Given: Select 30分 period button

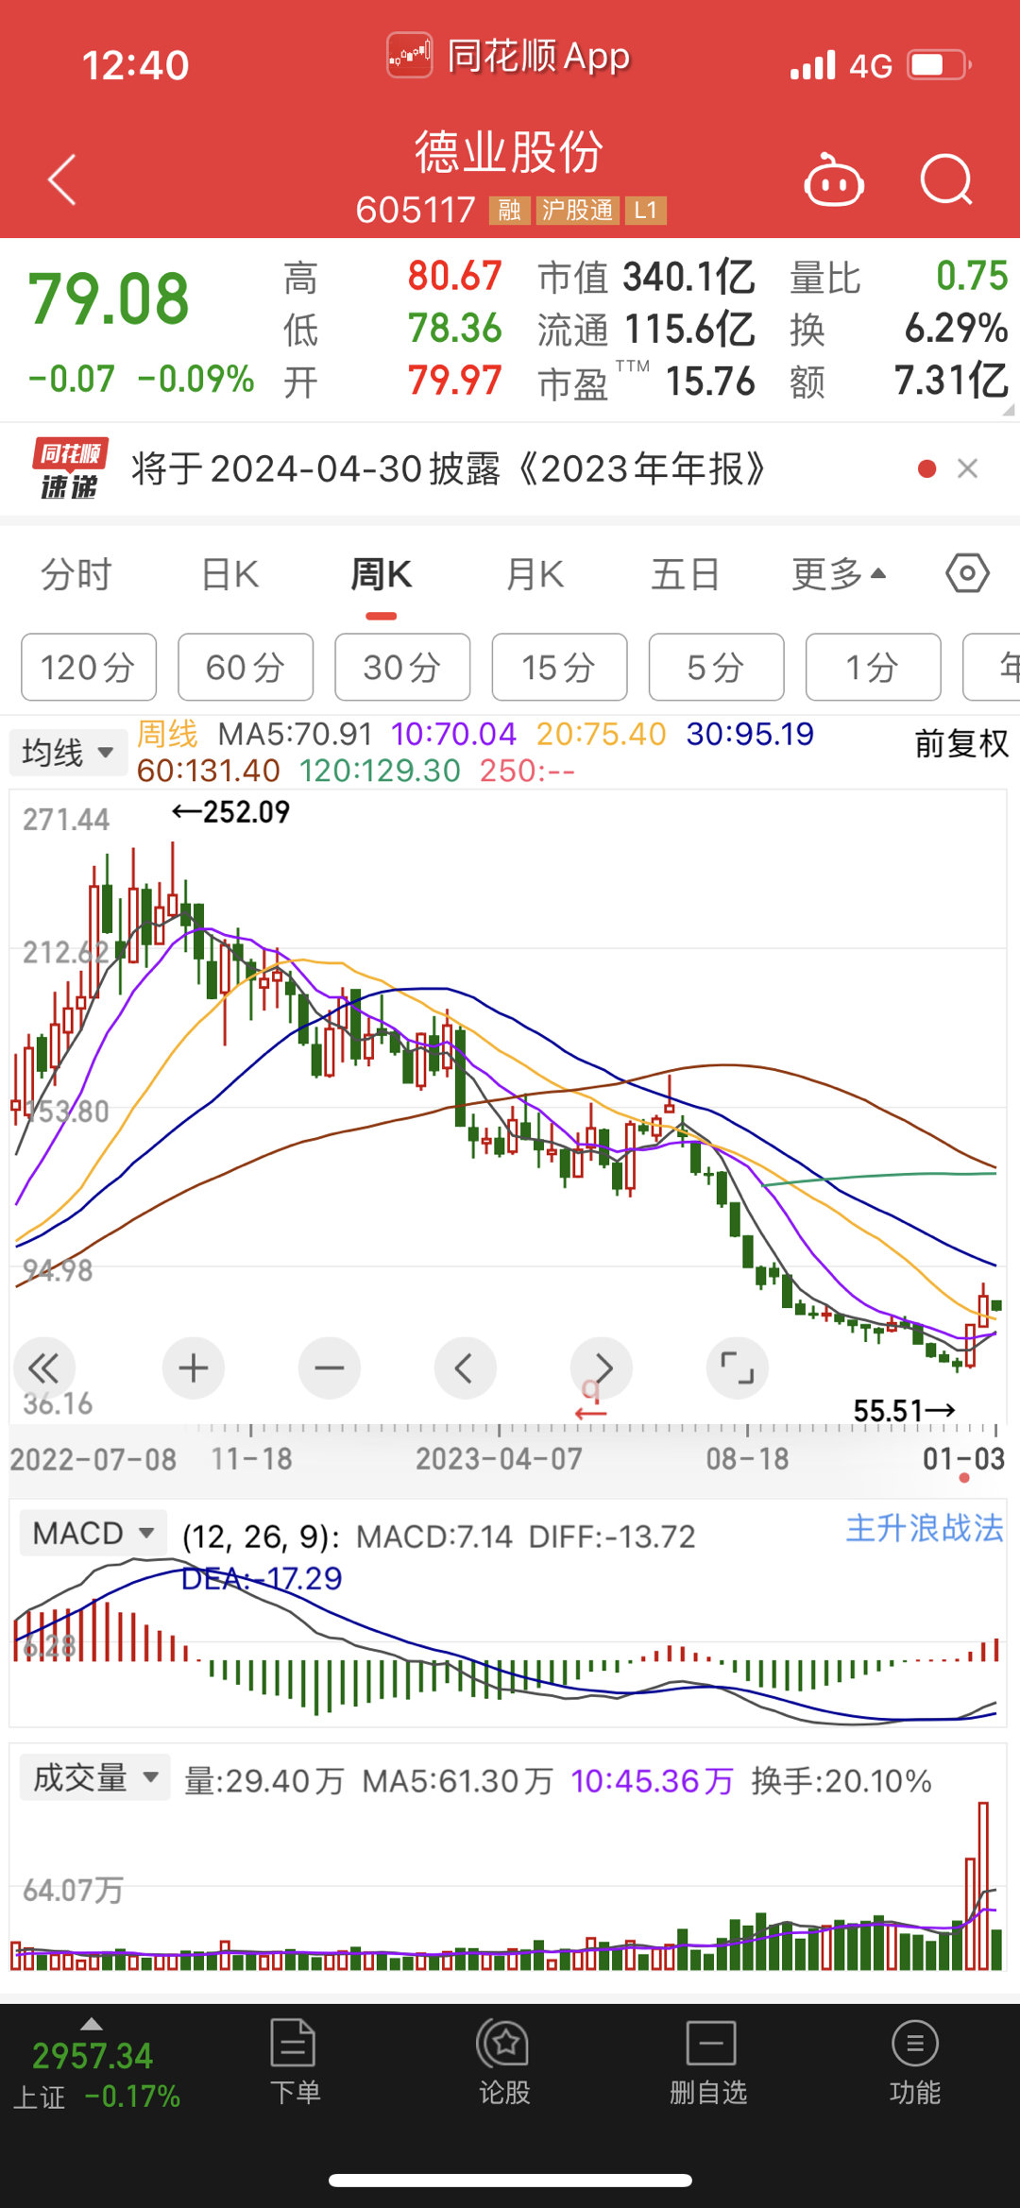Looking at the screenshot, I should pos(402,667).
